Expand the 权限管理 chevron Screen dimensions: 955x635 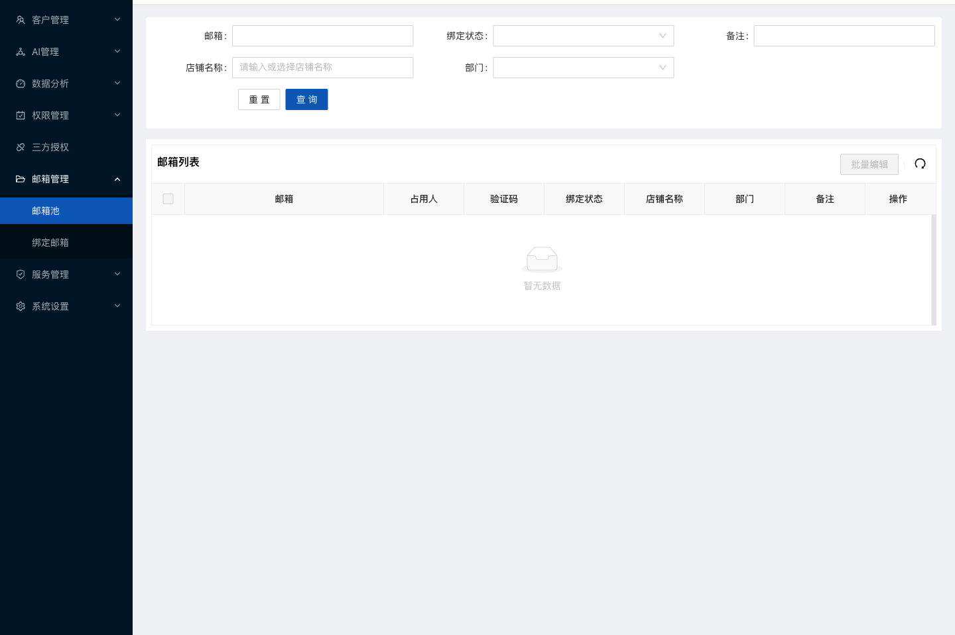(x=117, y=115)
